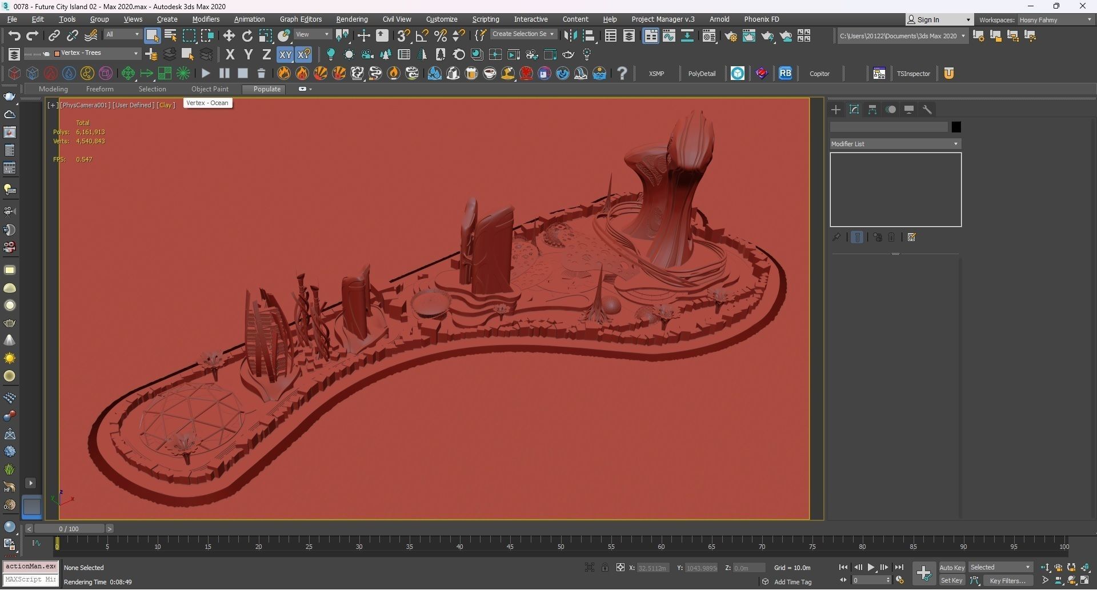This screenshot has height=594, width=1097.
Task: Click the Copitor button
Action: pyautogui.click(x=819, y=74)
